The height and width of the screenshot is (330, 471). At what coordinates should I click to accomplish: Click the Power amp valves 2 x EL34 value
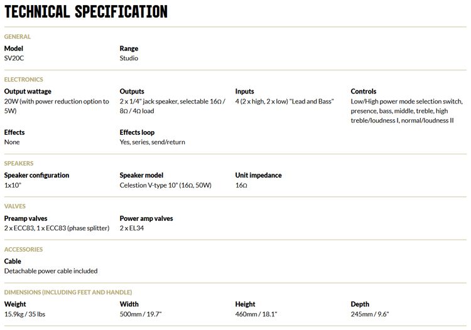(x=132, y=228)
